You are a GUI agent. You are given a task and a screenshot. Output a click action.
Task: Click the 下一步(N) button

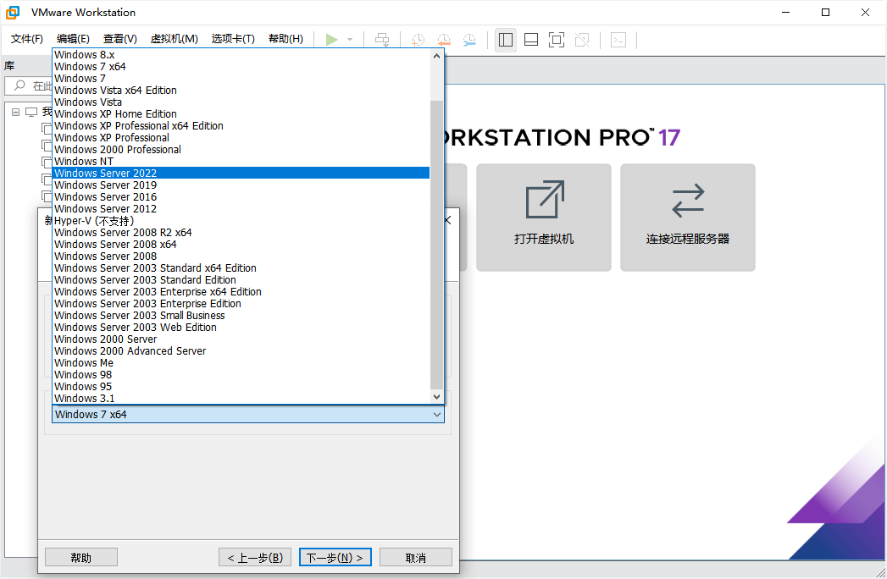coord(335,557)
